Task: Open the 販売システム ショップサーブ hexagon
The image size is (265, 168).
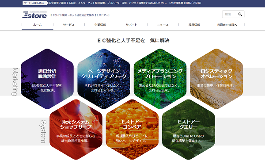Action: pyautogui.click(x=76, y=130)
